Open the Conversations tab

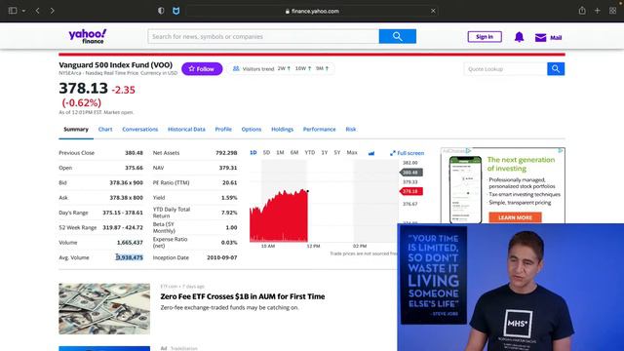[x=140, y=130]
